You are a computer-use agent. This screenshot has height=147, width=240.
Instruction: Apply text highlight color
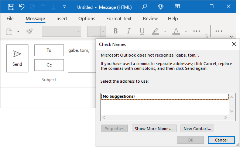155,31
